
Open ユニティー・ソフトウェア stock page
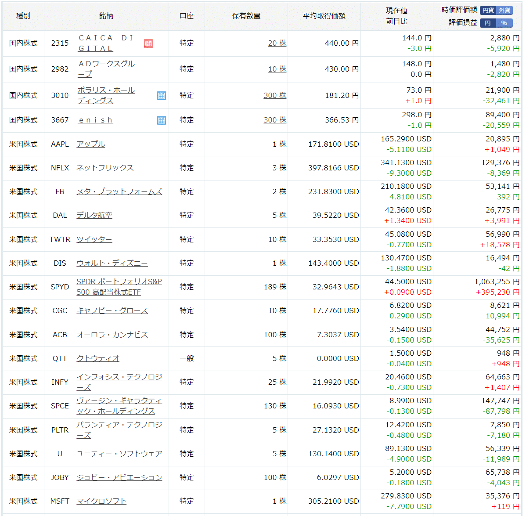point(119,454)
